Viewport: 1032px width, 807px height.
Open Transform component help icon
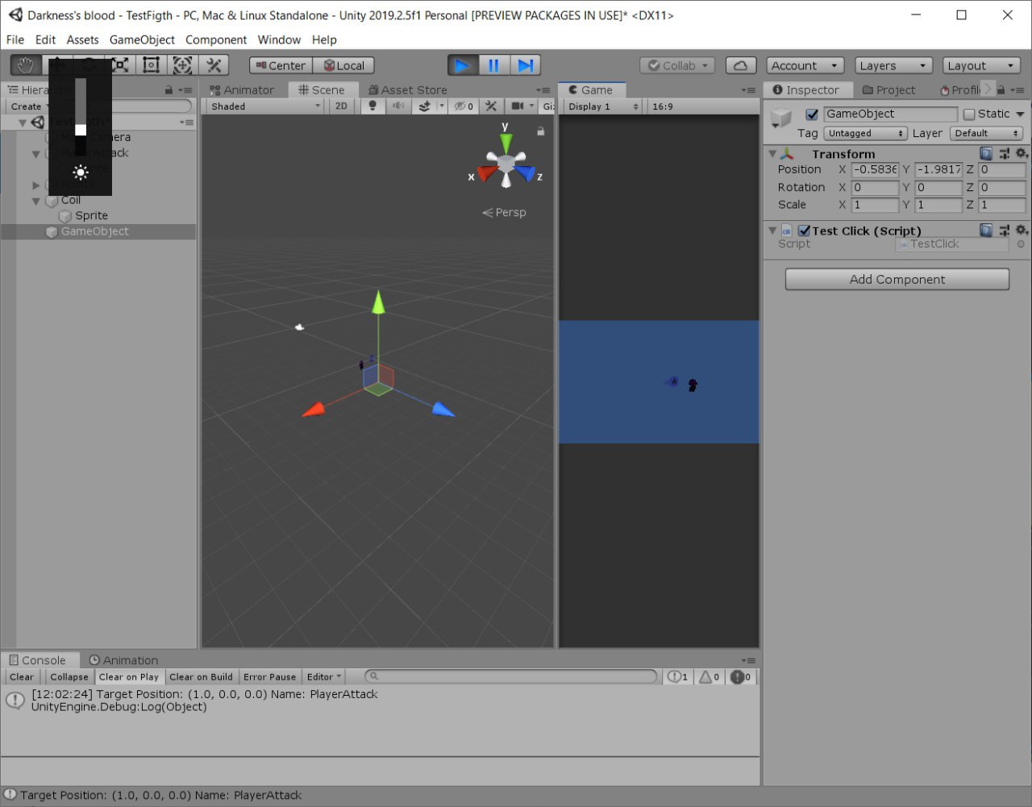(986, 153)
